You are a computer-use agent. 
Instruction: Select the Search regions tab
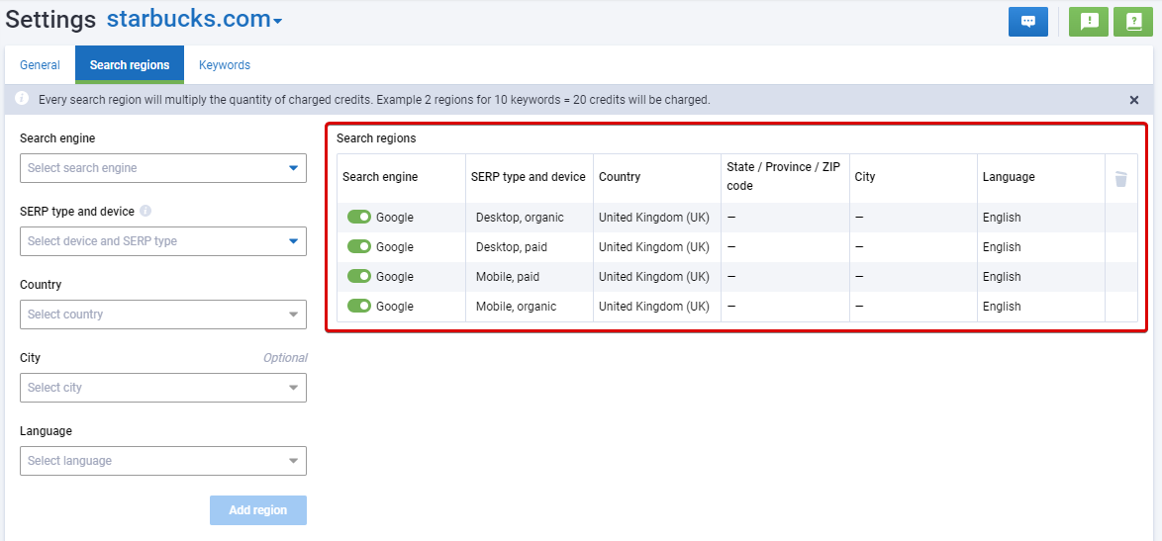pos(130,65)
